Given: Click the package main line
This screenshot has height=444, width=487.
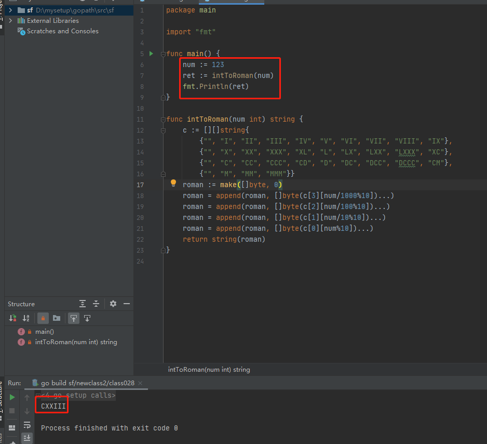Looking at the screenshot, I should [191, 10].
